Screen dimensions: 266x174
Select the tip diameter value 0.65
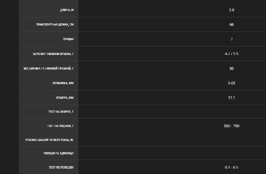232,83
